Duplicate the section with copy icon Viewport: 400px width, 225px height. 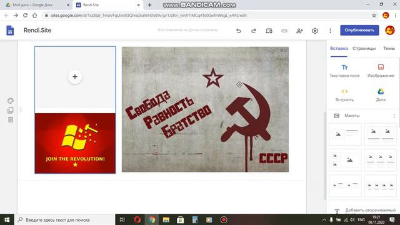(x=11, y=110)
